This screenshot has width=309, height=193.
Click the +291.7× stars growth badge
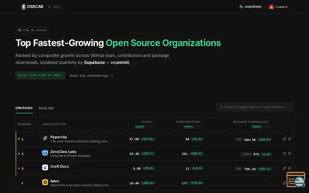pos(148,154)
